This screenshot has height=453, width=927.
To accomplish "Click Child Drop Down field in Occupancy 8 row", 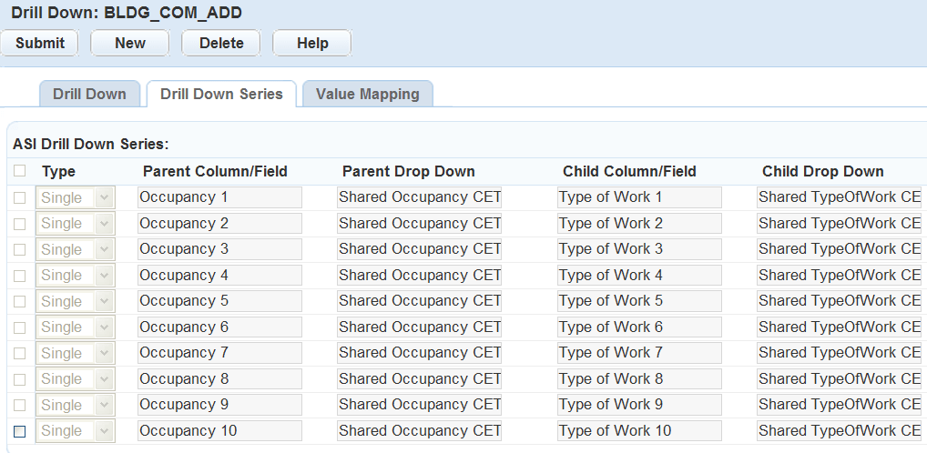I will [840, 379].
